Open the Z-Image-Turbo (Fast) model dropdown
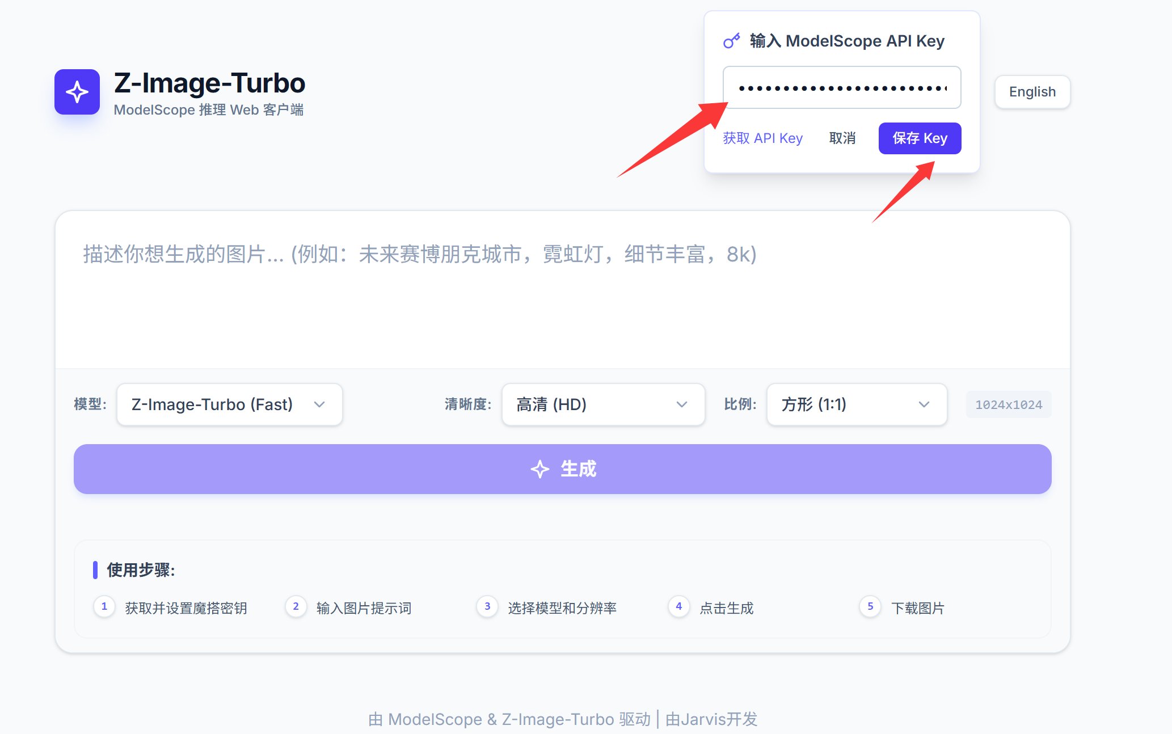 (229, 404)
